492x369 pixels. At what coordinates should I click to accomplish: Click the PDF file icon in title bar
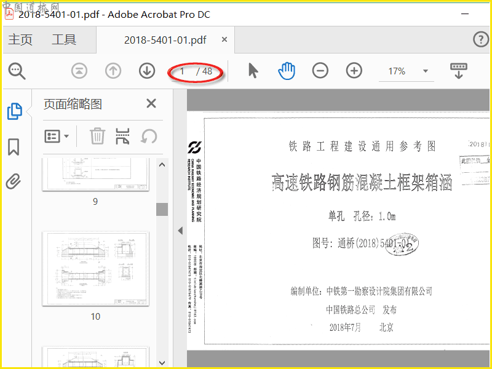pyautogui.click(x=9, y=14)
